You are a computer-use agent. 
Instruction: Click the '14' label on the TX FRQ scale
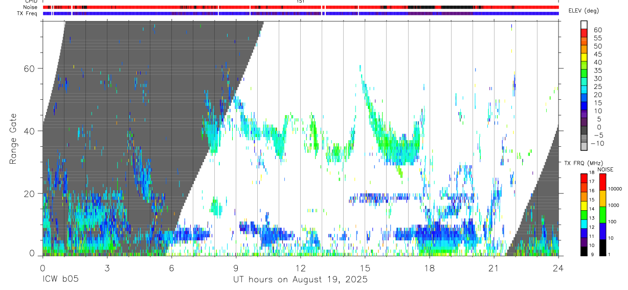[x=592, y=209]
